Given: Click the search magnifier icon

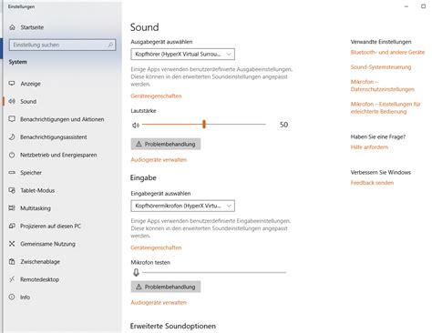Looking at the screenshot, I should point(110,45).
